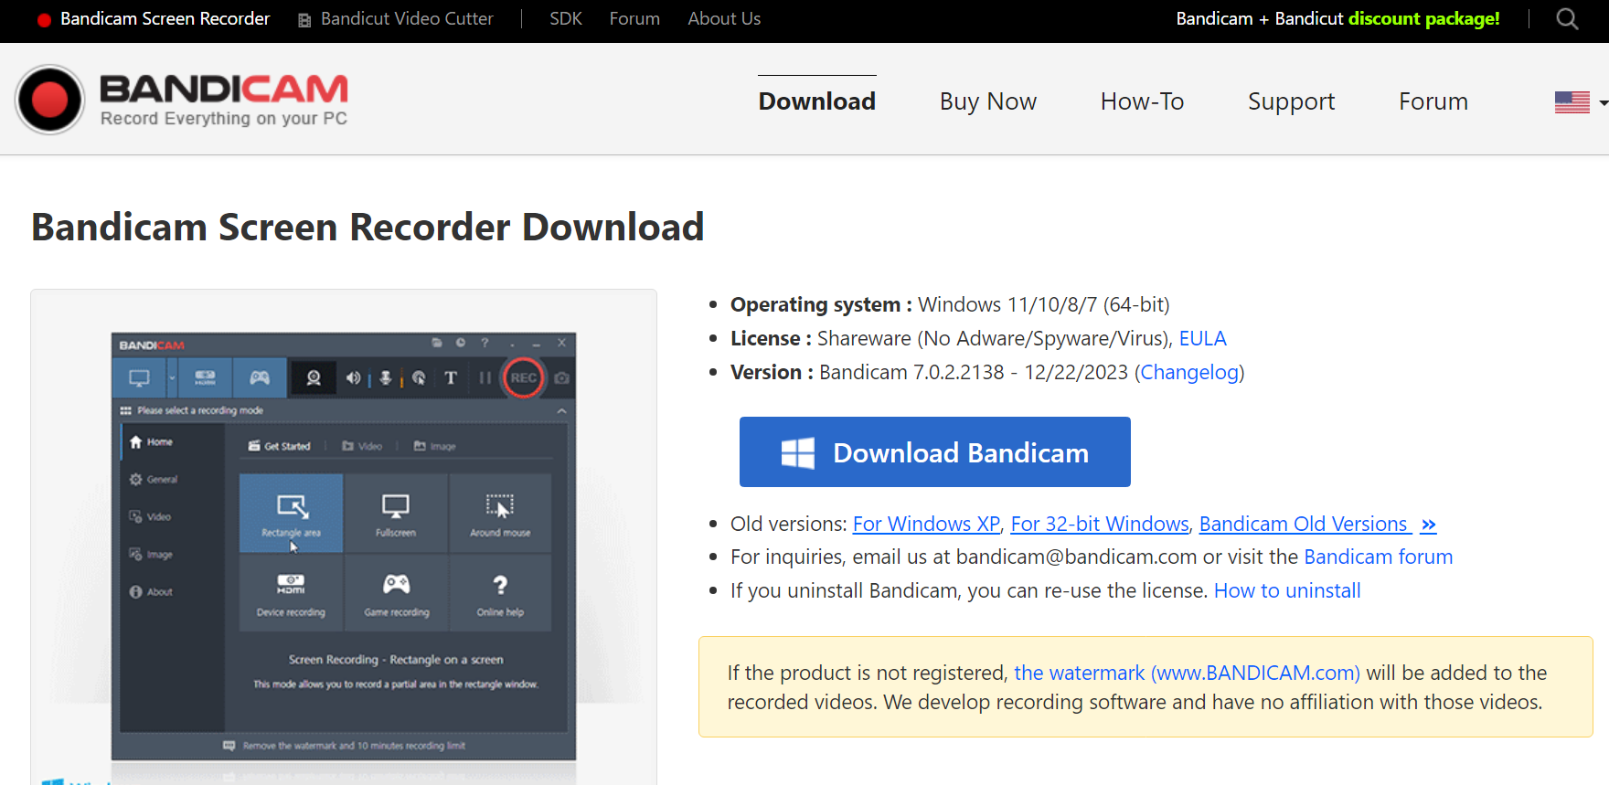Image resolution: width=1609 pixels, height=785 pixels.
Task: Click Bandicam Screen Recorder in top bar
Action: [x=165, y=18]
